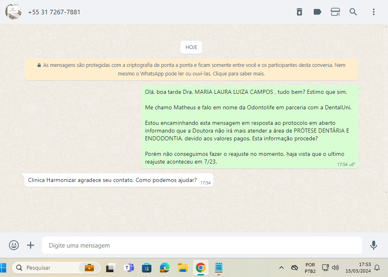
Task: Click the chat scrollbar up arrow
Action: [386, 27]
